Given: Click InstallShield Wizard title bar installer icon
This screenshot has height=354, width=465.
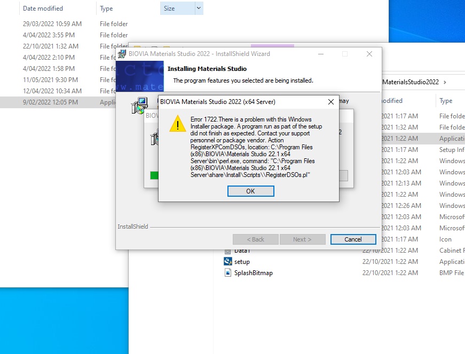Looking at the screenshot, I should [122, 54].
